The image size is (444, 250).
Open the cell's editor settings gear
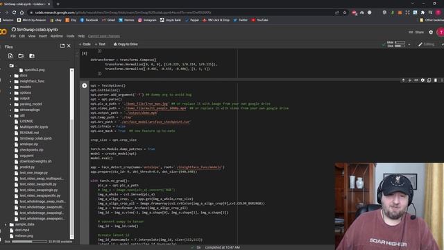click(422, 81)
